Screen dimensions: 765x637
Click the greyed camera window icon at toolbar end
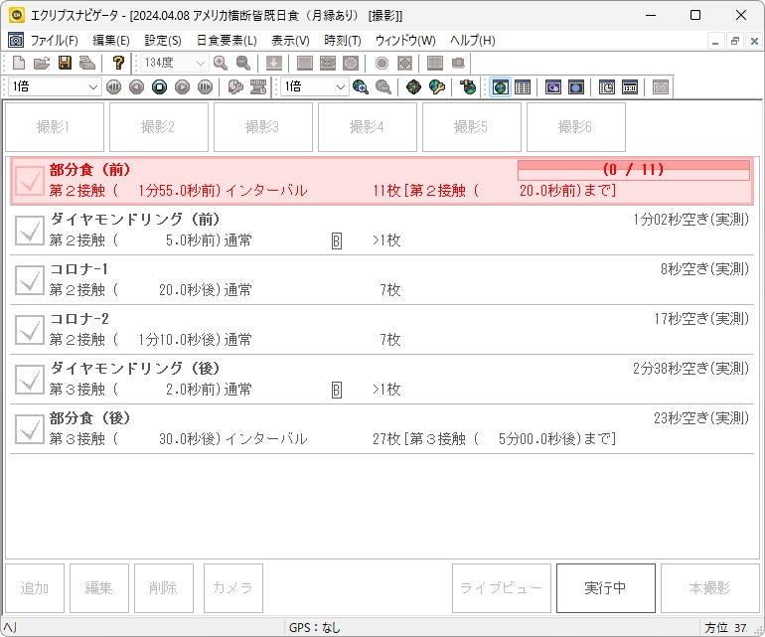(x=661, y=87)
